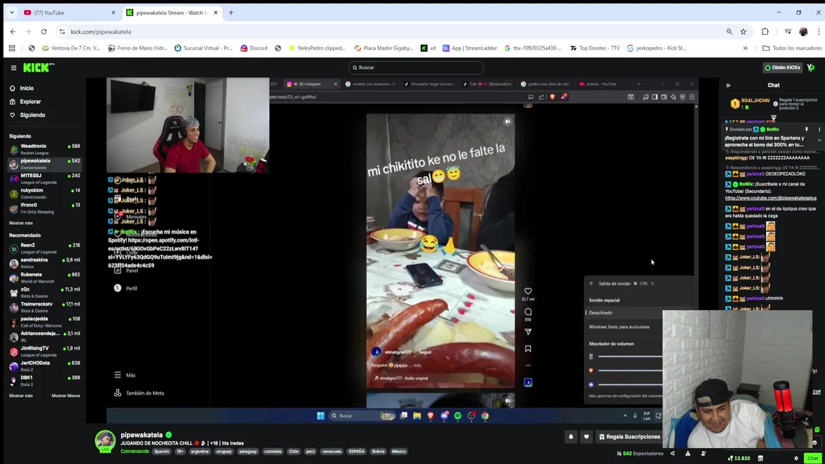Open xQc channel in Recomendado list

click(44, 293)
